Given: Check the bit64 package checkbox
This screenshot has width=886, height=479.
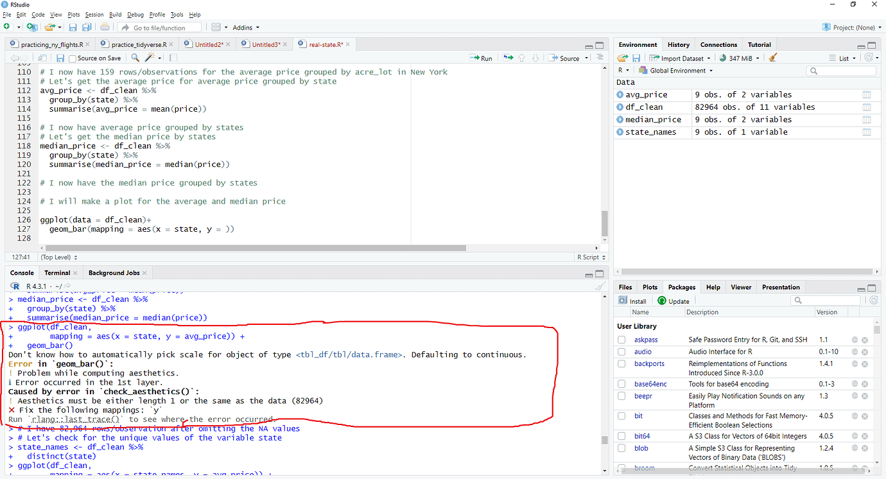Looking at the screenshot, I should pyautogui.click(x=621, y=435).
